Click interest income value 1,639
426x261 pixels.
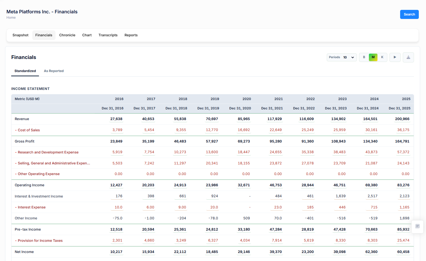tap(341, 196)
